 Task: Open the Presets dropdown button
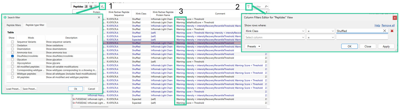(253, 46)
